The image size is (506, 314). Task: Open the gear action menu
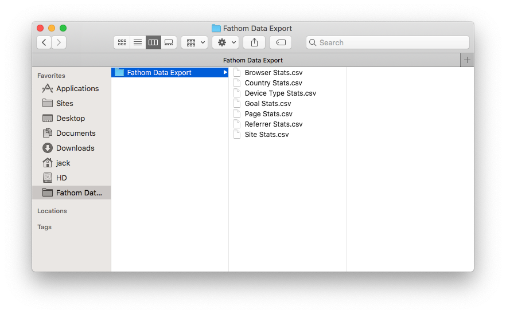(225, 42)
